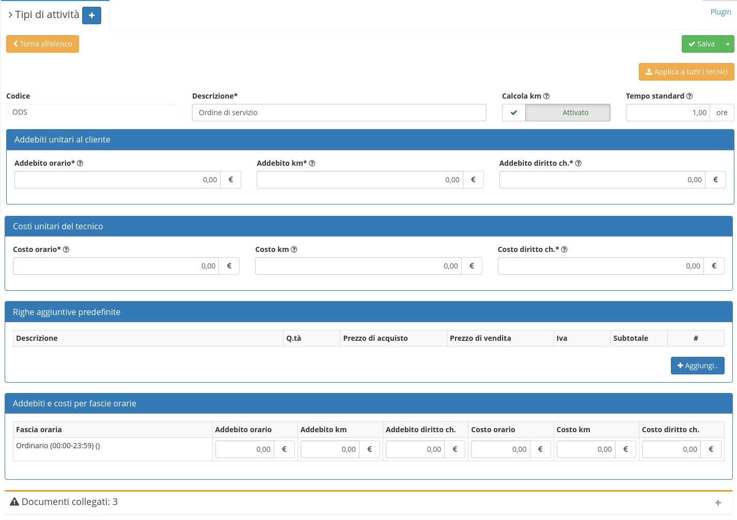Screen dimensions: 737x520
Task: Click the green checkmark of Calcola km
Action: [514, 113]
